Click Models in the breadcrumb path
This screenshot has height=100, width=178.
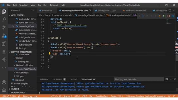68,15
